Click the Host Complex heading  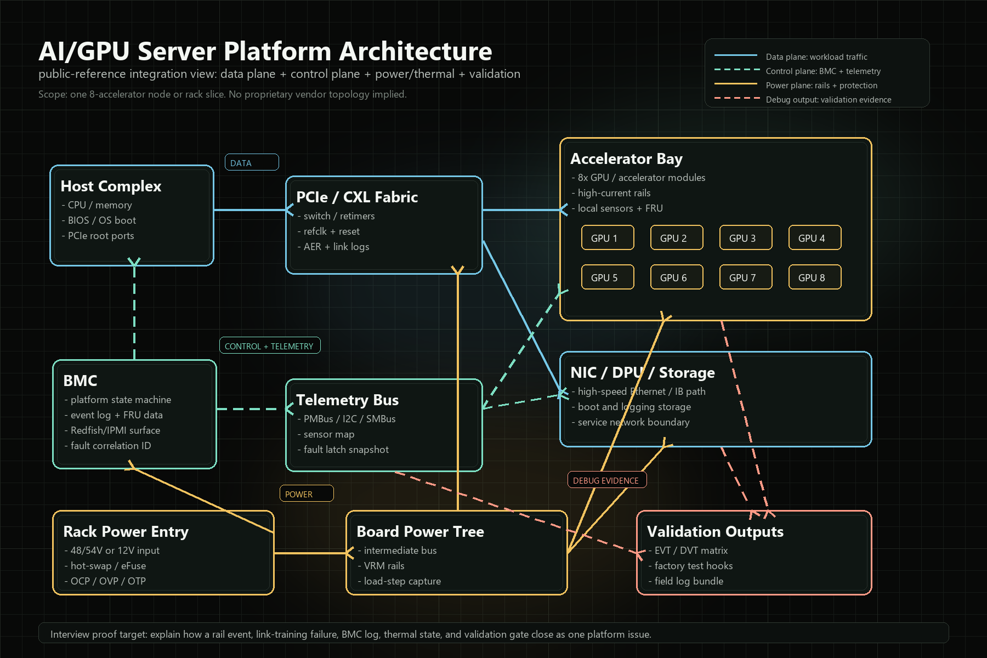click(x=111, y=186)
